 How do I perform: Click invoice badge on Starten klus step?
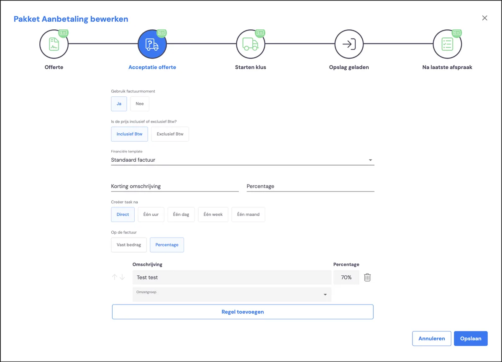pos(260,33)
